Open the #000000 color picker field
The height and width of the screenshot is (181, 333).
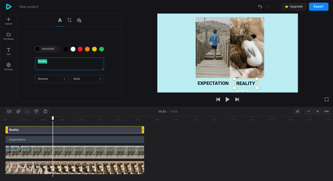(x=47, y=49)
